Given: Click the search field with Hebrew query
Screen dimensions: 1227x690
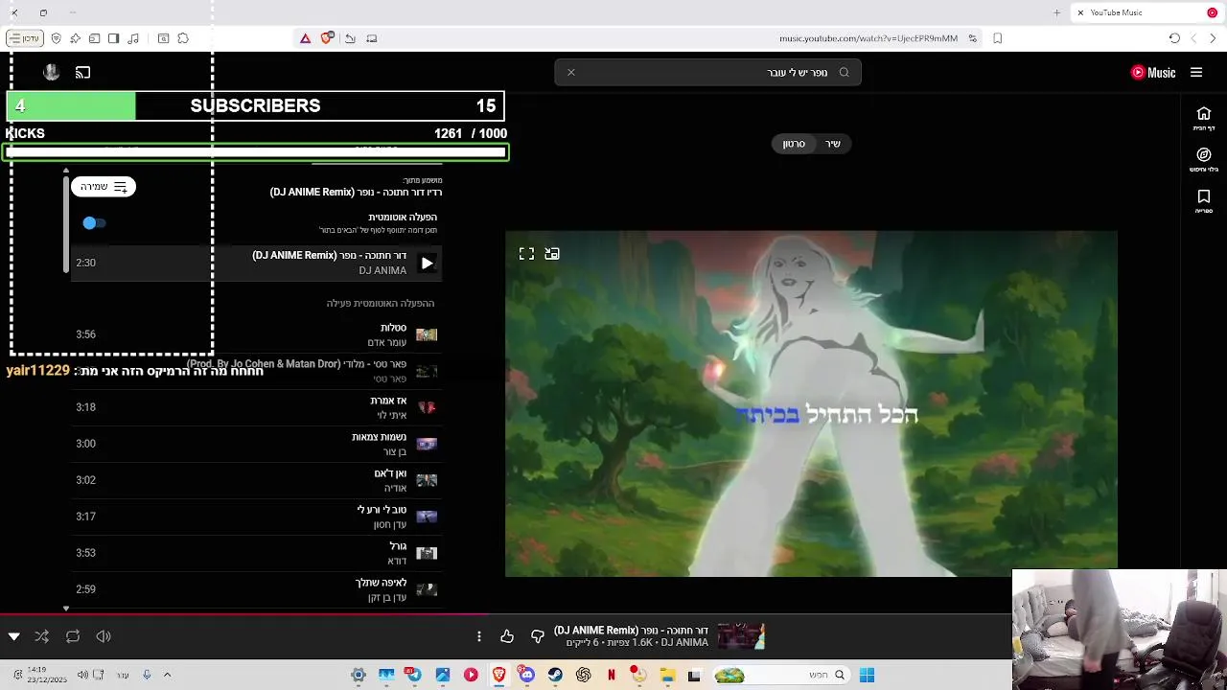Looking at the screenshot, I should point(707,72).
